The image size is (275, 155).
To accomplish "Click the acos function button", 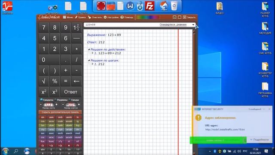I will [x=52, y=121].
